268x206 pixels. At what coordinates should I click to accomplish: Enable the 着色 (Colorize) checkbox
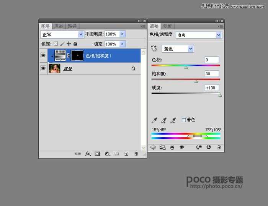point(184,120)
